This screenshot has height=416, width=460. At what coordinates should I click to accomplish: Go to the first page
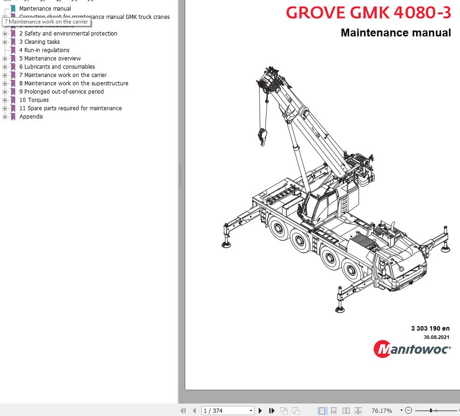183,411
